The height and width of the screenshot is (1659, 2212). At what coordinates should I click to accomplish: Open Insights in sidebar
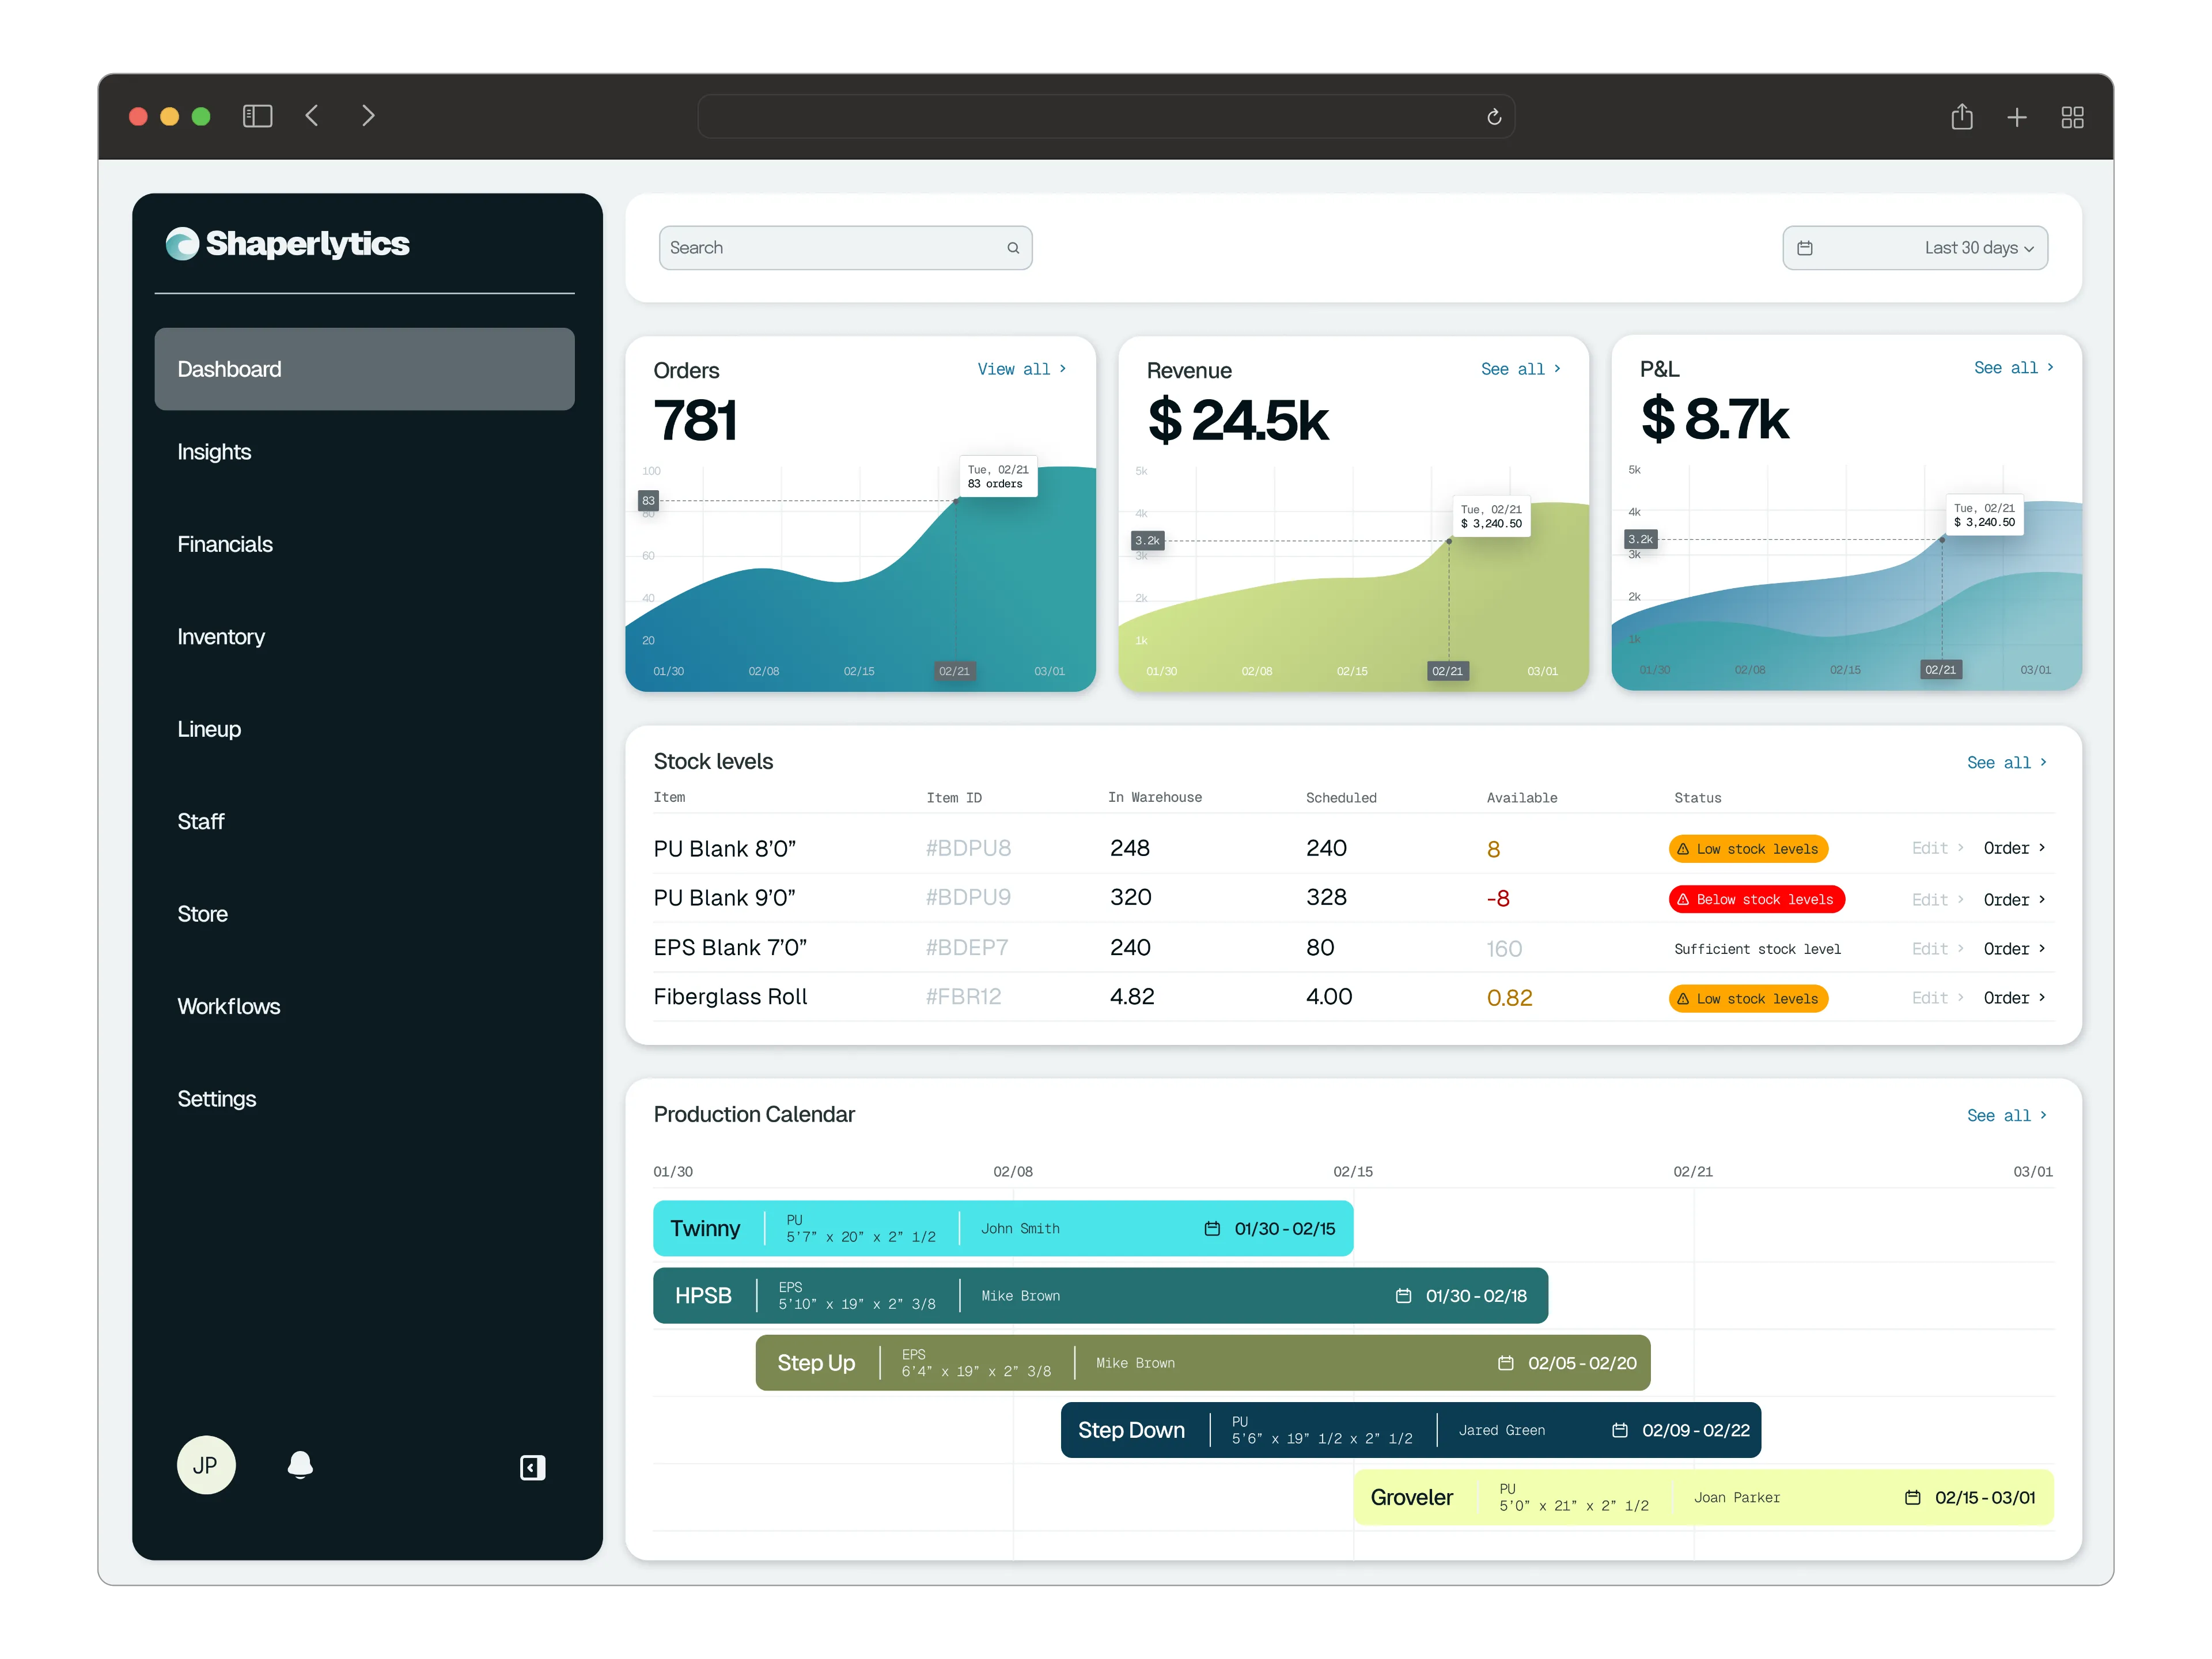214,452
